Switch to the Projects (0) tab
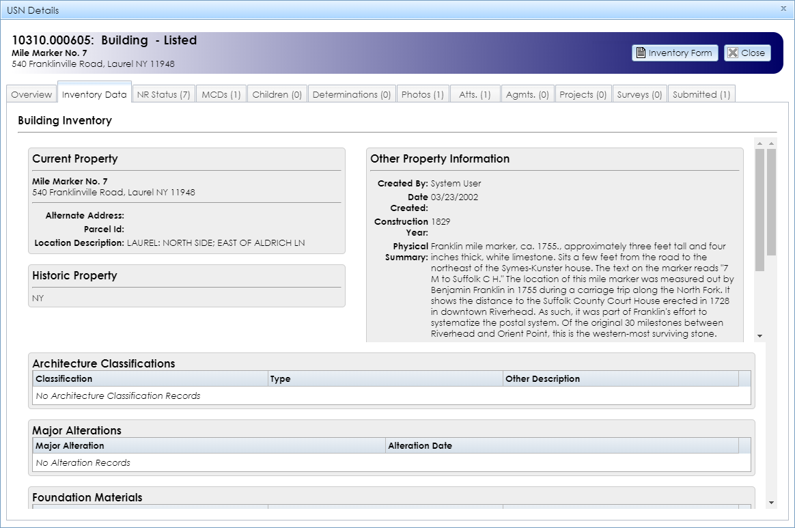Image resolution: width=795 pixels, height=528 pixels. coord(583,94)
